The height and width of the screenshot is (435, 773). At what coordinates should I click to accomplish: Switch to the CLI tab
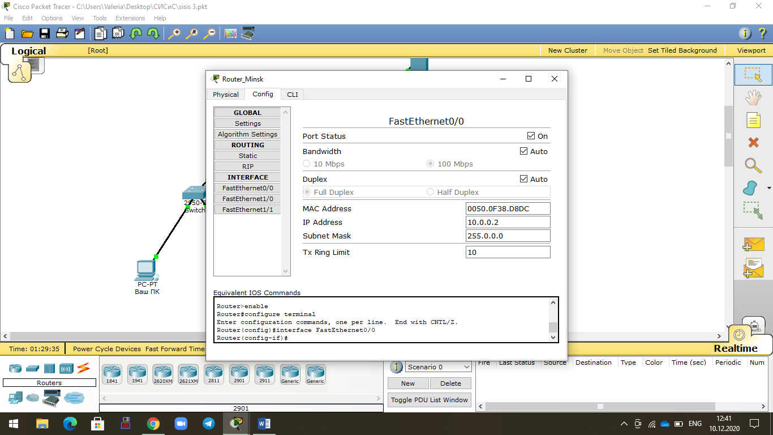pyautogui.click(x=293, y=95)
